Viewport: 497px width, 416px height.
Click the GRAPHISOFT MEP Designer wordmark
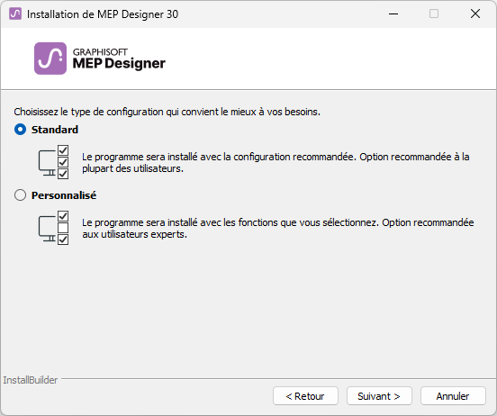coord(119,59)
